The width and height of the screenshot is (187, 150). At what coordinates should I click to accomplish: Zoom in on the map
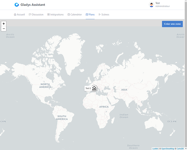point(4,23)
